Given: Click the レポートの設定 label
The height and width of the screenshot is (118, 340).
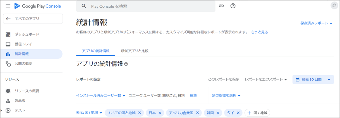Looking at the screenshot, I should point(88,80).
